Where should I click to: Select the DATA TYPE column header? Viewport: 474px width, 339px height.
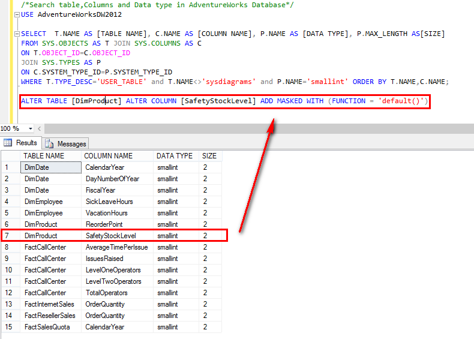(x=176, y=156)
